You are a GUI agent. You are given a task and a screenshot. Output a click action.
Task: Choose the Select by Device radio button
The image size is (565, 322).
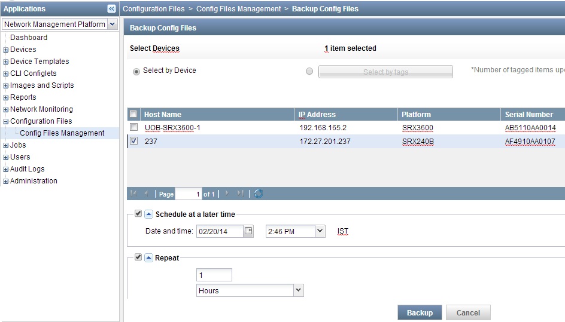click(x=136, y=71)
